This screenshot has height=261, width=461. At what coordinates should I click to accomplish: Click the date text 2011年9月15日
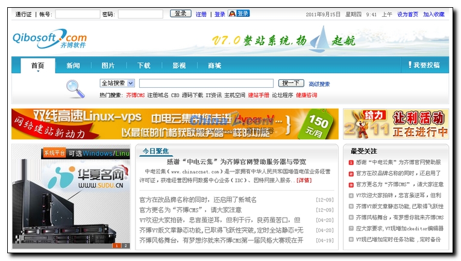point(323,14)
